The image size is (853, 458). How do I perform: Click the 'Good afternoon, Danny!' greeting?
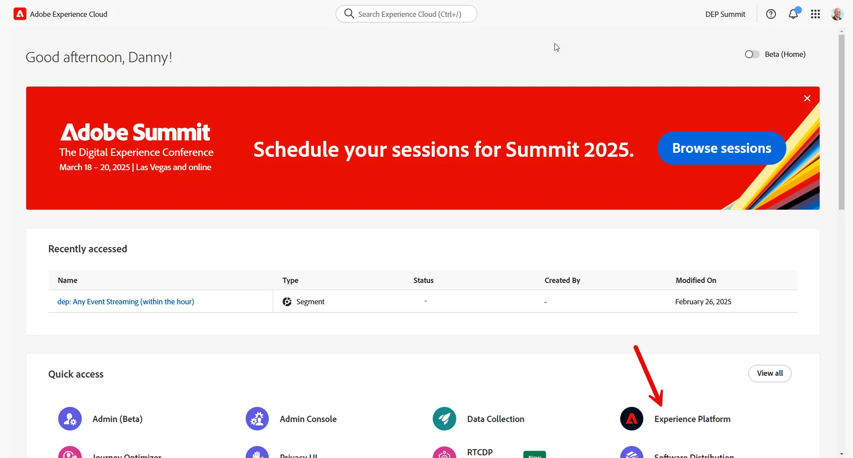click(x=99, y=57)
